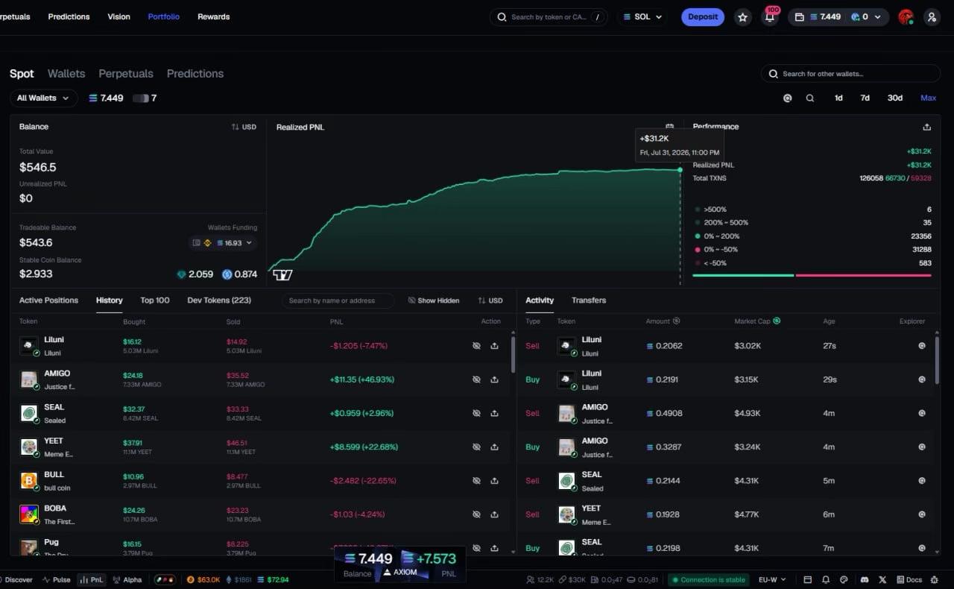
Task: Toggle the Show Hidden option
Action: 434,300
